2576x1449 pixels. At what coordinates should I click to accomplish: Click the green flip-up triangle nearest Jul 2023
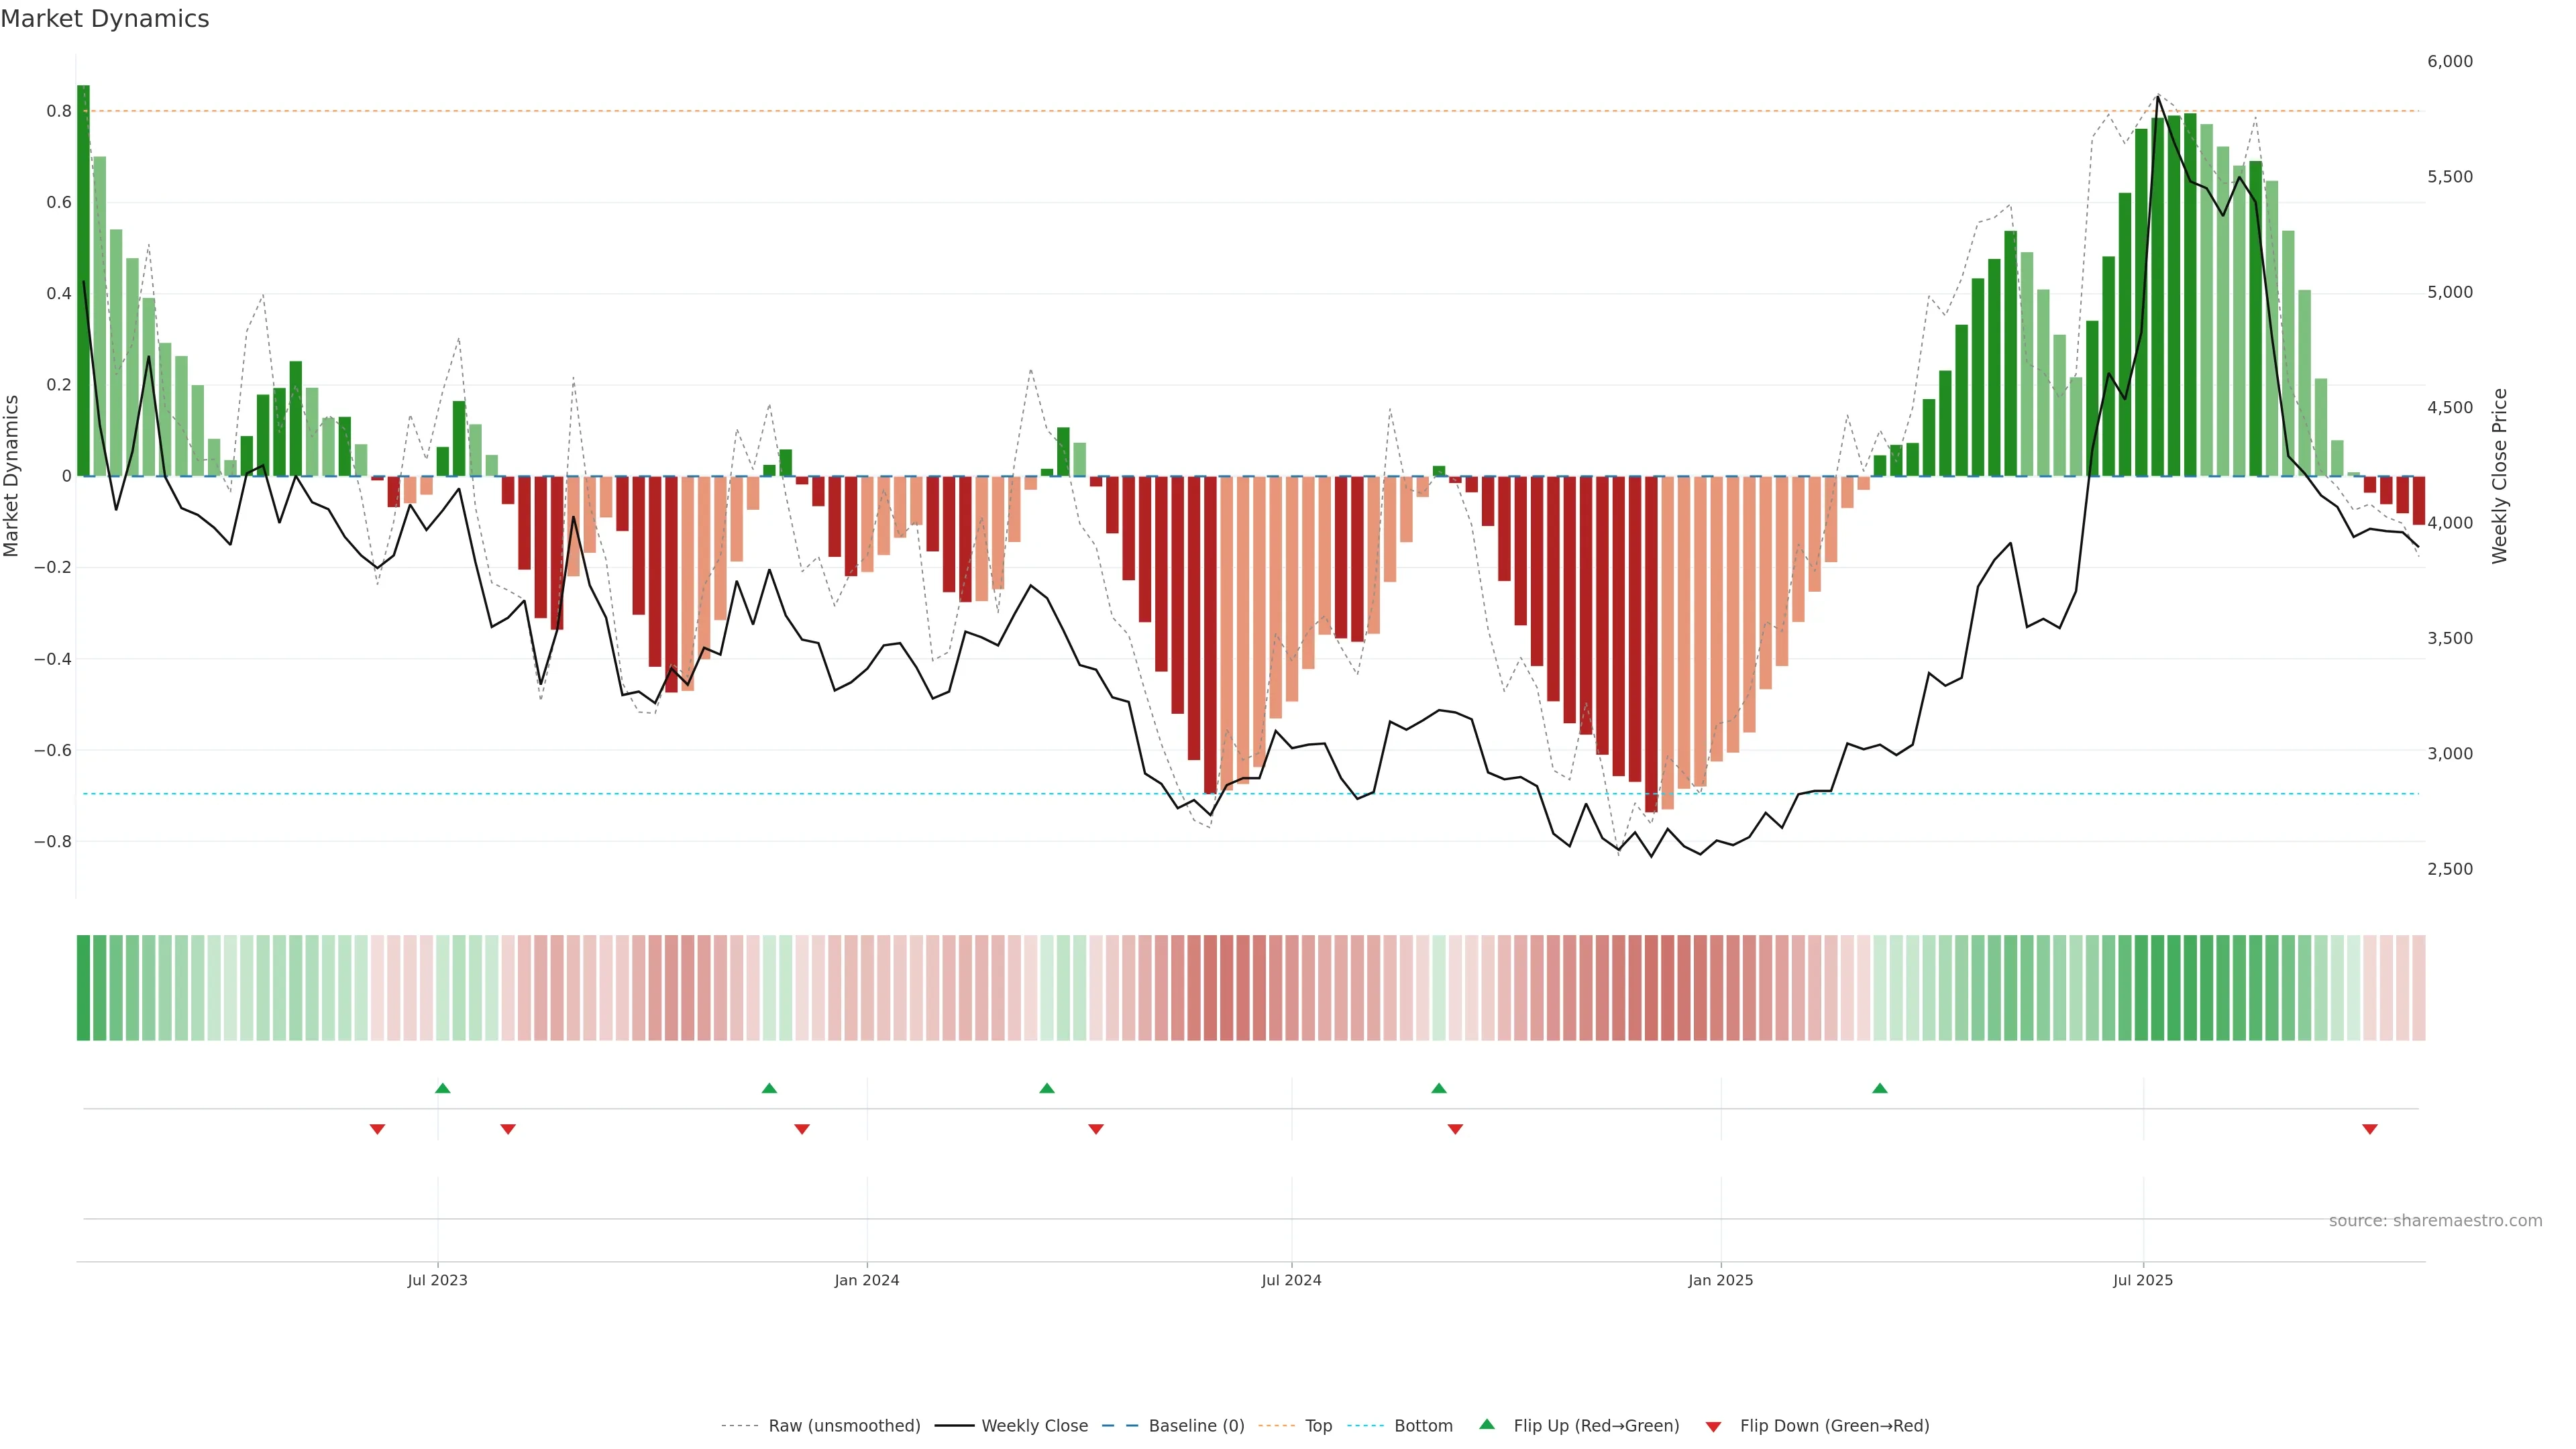pos(443,1088)
